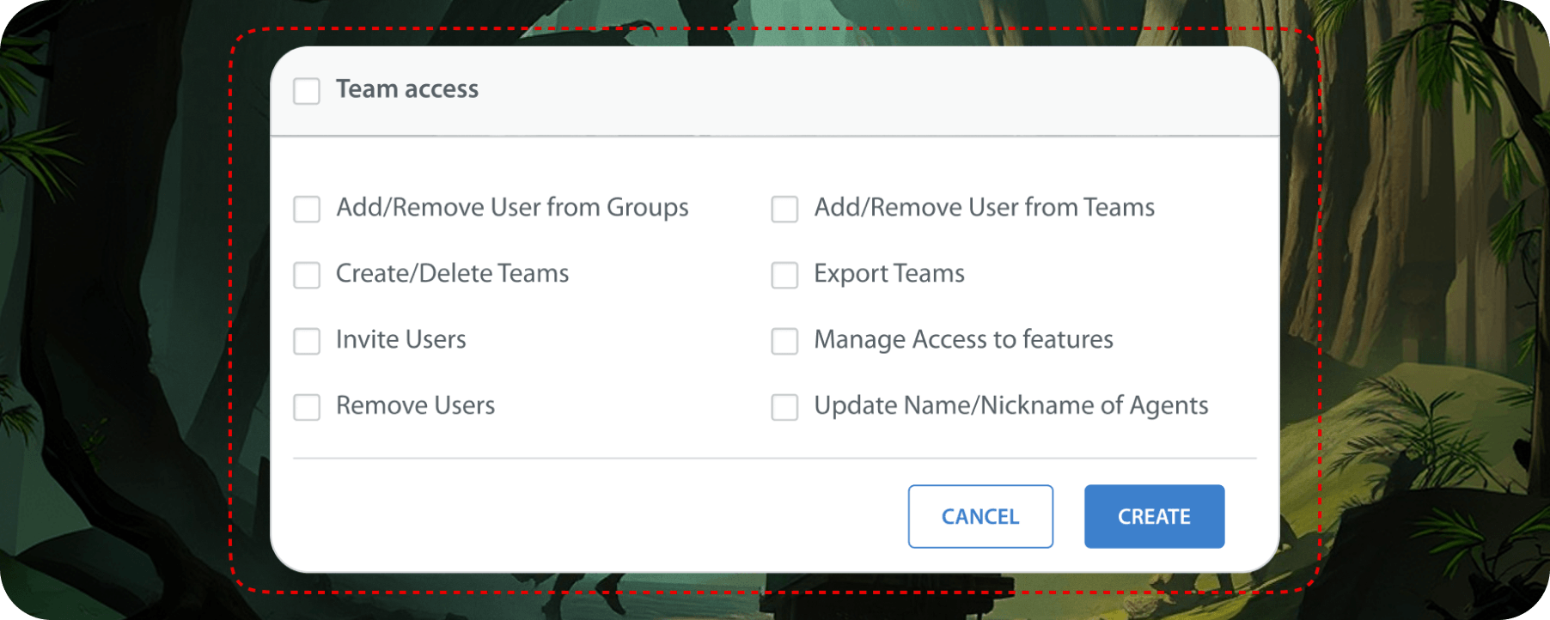The width and height of the screenshot is (1550, 620).
Task: Click the CREATE button
Action: [1154, 516]
